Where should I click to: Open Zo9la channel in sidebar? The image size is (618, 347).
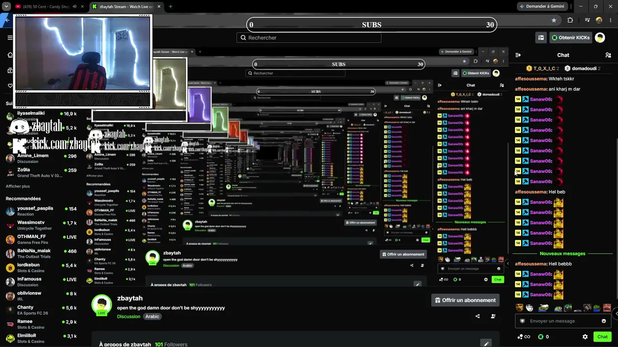click(42, 173)
